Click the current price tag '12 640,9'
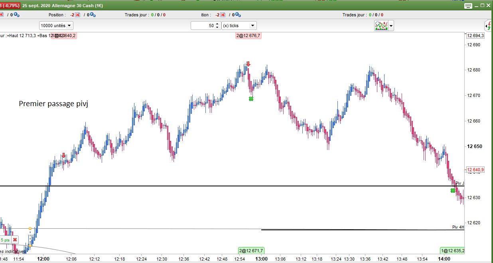Viewport: 493px width, 263px height. click(476, 170)
